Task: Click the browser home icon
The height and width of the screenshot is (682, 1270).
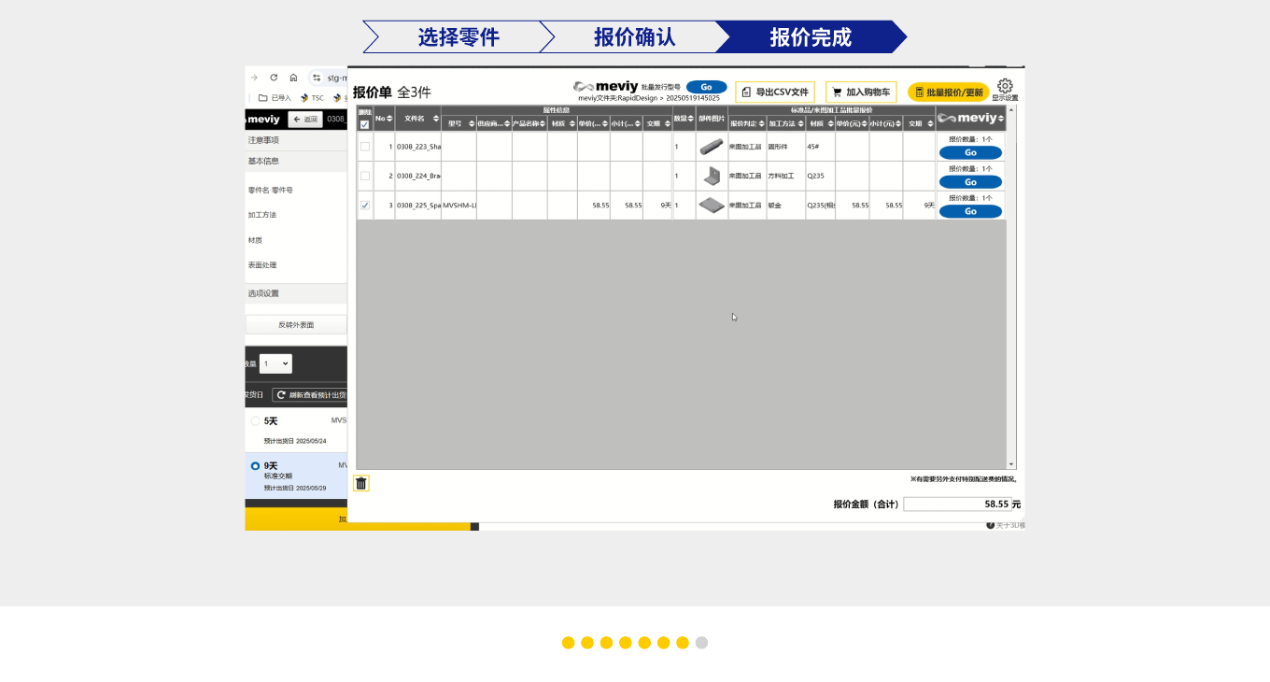Action: [293, 78]
